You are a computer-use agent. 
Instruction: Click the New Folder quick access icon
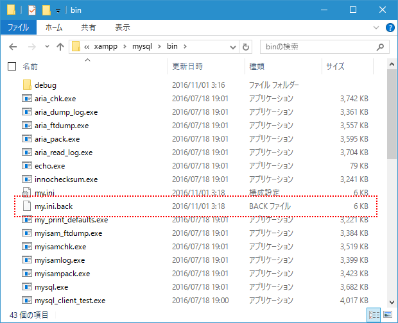(46, 10)
